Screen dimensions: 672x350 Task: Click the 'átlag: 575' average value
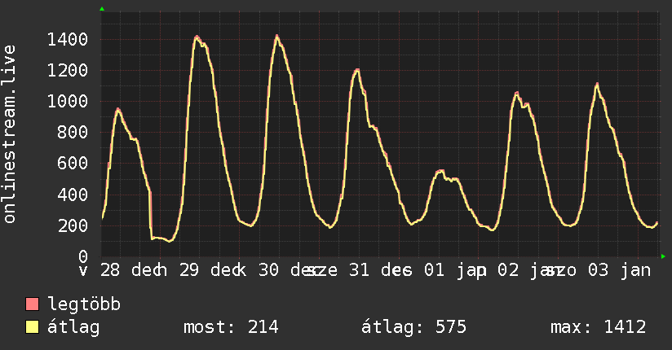click(x=413, y=327)
